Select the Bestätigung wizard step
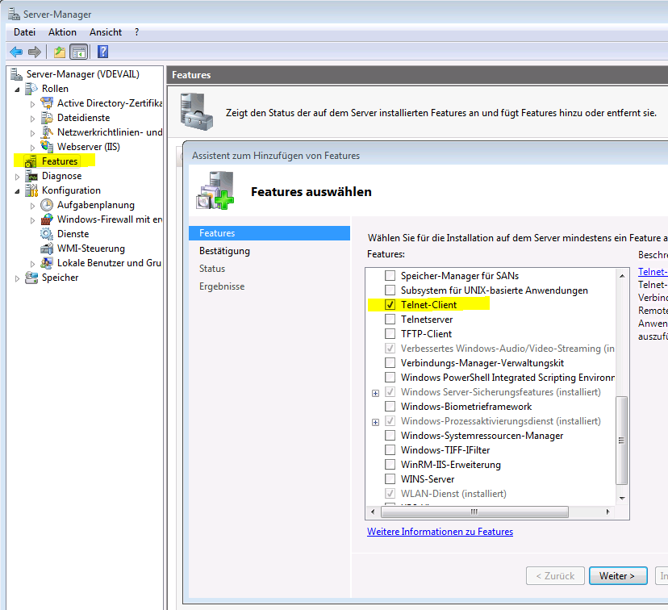 tap(224, 251)
